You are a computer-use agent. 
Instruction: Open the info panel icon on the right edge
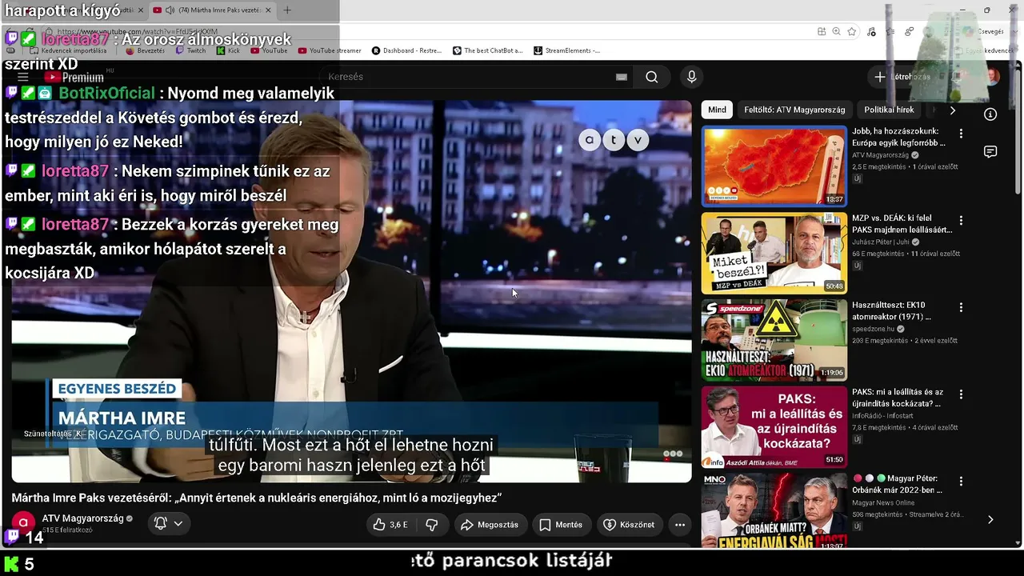tap(990, 114)
